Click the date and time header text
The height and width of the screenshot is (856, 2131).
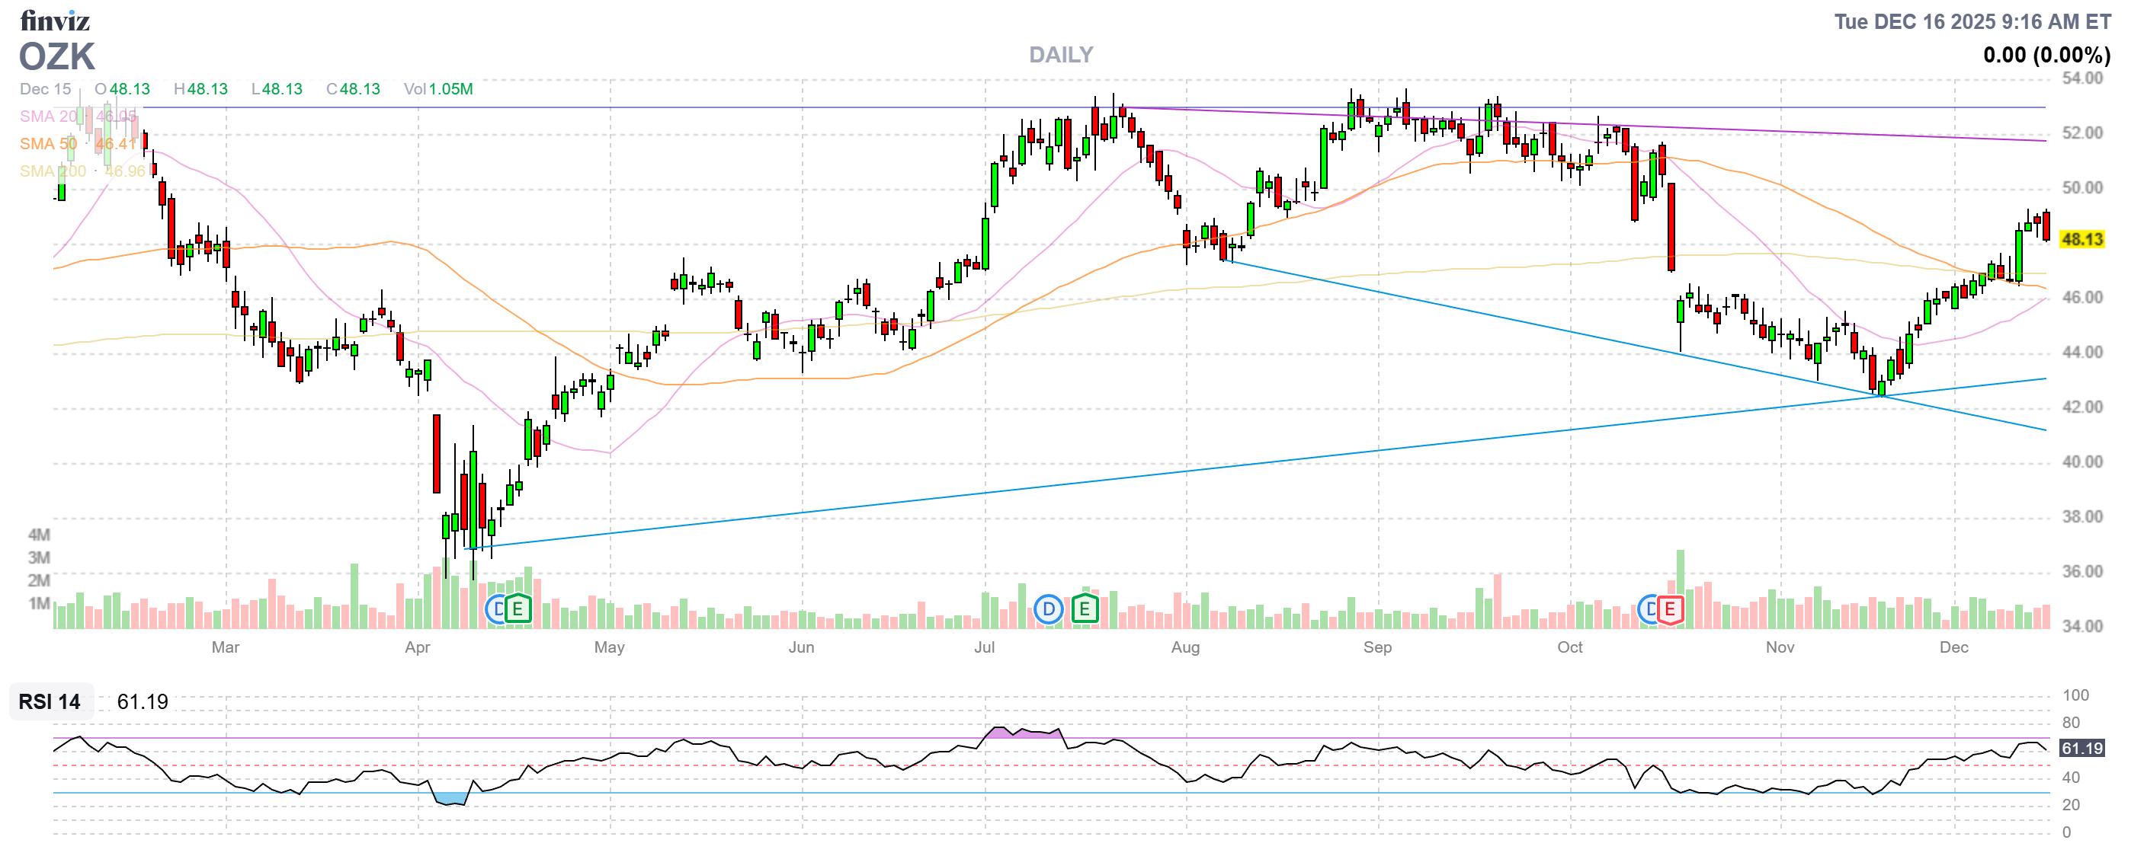1972,21
